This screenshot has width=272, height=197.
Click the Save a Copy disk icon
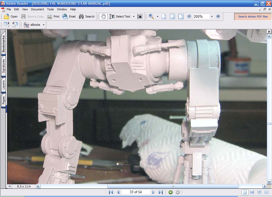(x=23, y=16)
